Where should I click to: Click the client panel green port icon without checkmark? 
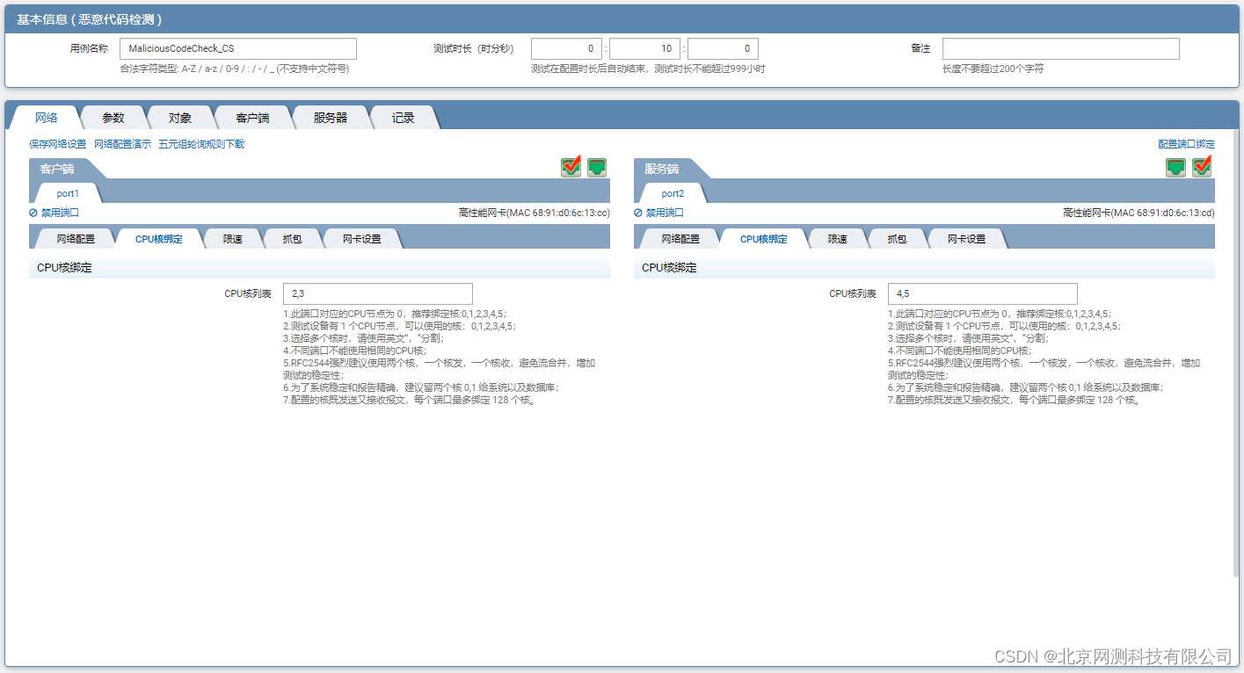pyautogui.click(x=597, y=167)
